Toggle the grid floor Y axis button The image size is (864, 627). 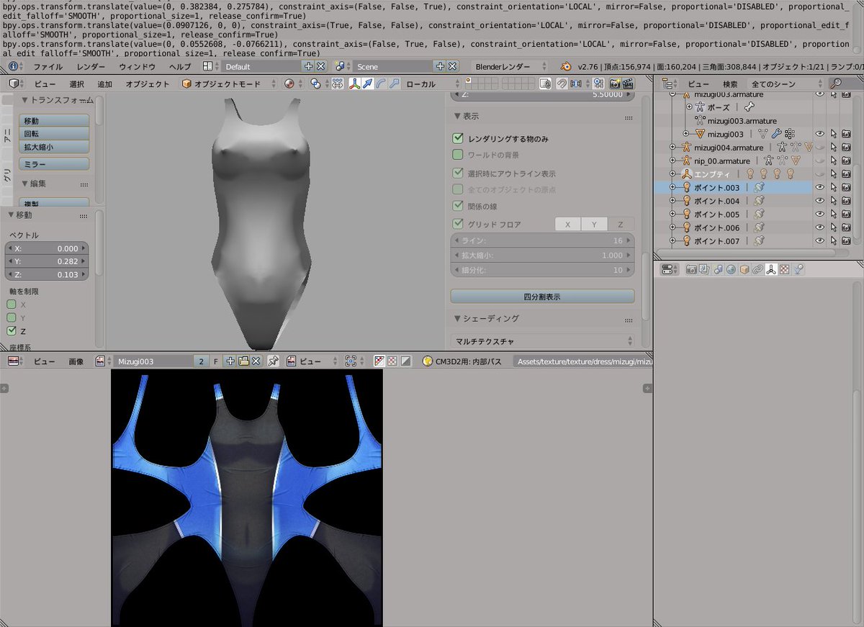click(594, 225)
